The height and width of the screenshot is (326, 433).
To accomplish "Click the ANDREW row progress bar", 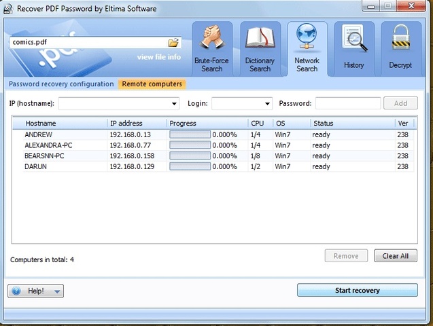I will pyautogui.click(x=190, y=134).
